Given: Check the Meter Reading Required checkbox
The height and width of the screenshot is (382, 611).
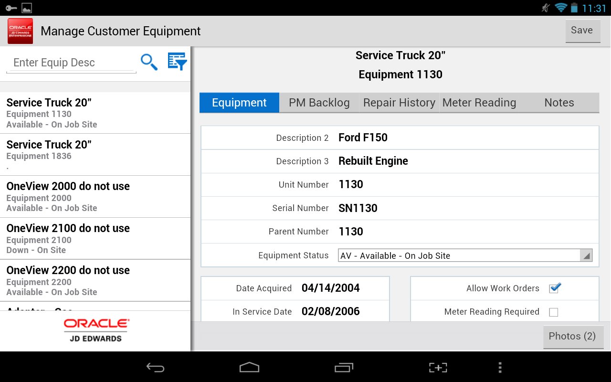Looking at the screenshot, I should tap(554, 312).
